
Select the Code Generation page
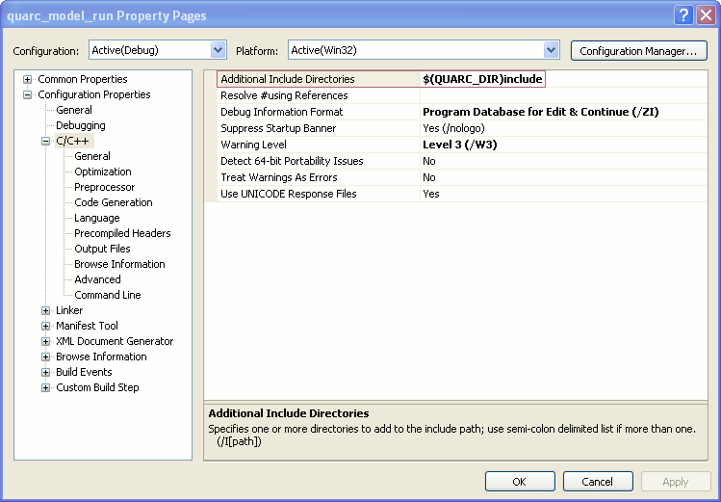pyautogui.click(x=114, y=202)
